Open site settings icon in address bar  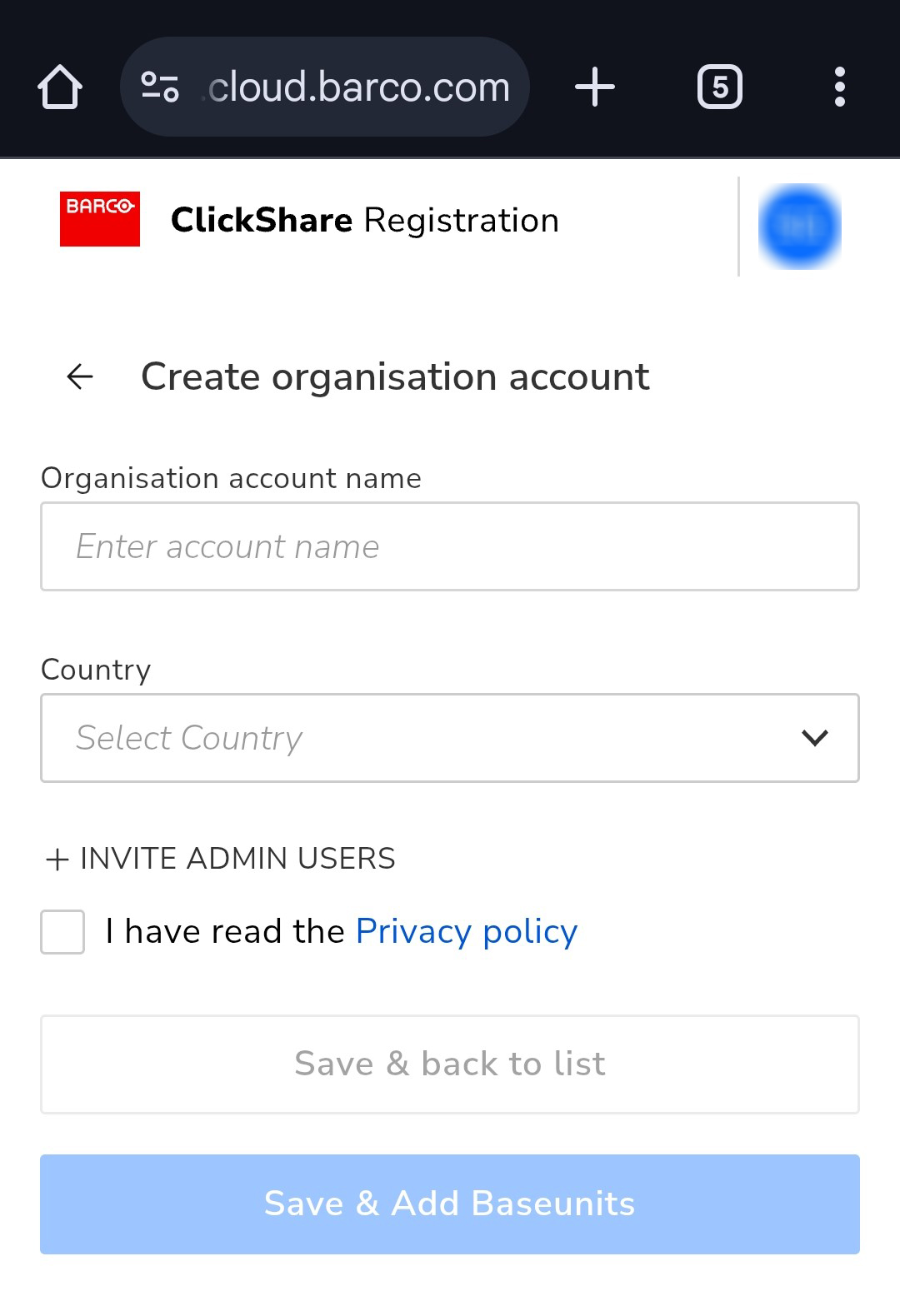point(159,87)
